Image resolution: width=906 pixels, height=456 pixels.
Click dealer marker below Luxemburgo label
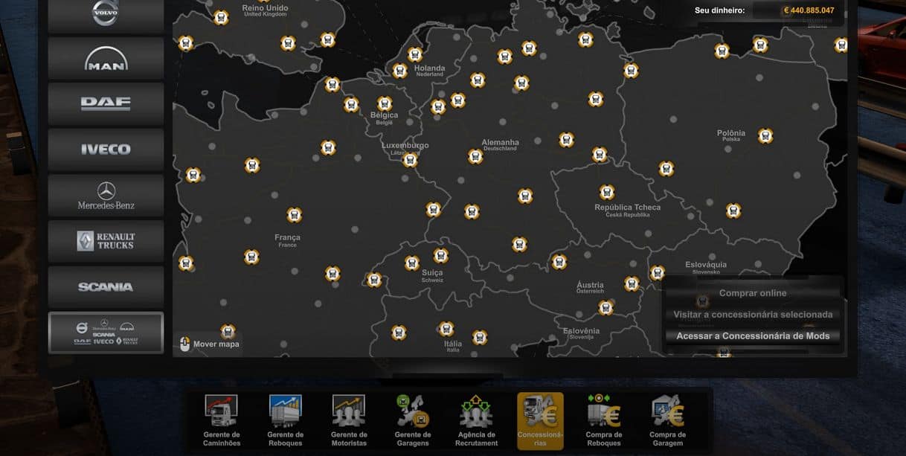(410, 160)
